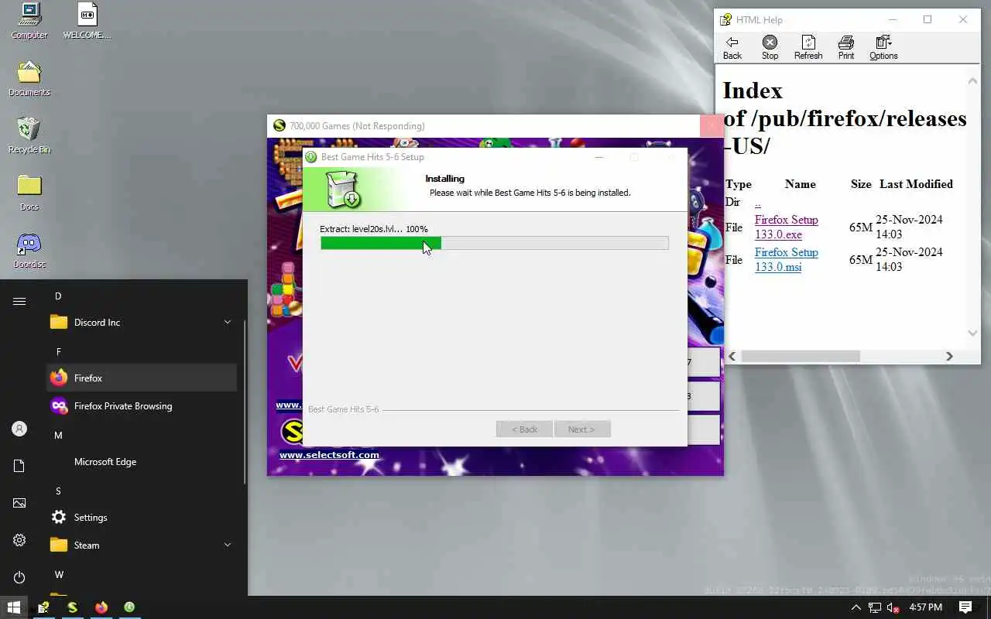This screenshot has width=991, height=619.
Task: Click the Best Game Hits setup title icon
Action: tap(311, 157)
